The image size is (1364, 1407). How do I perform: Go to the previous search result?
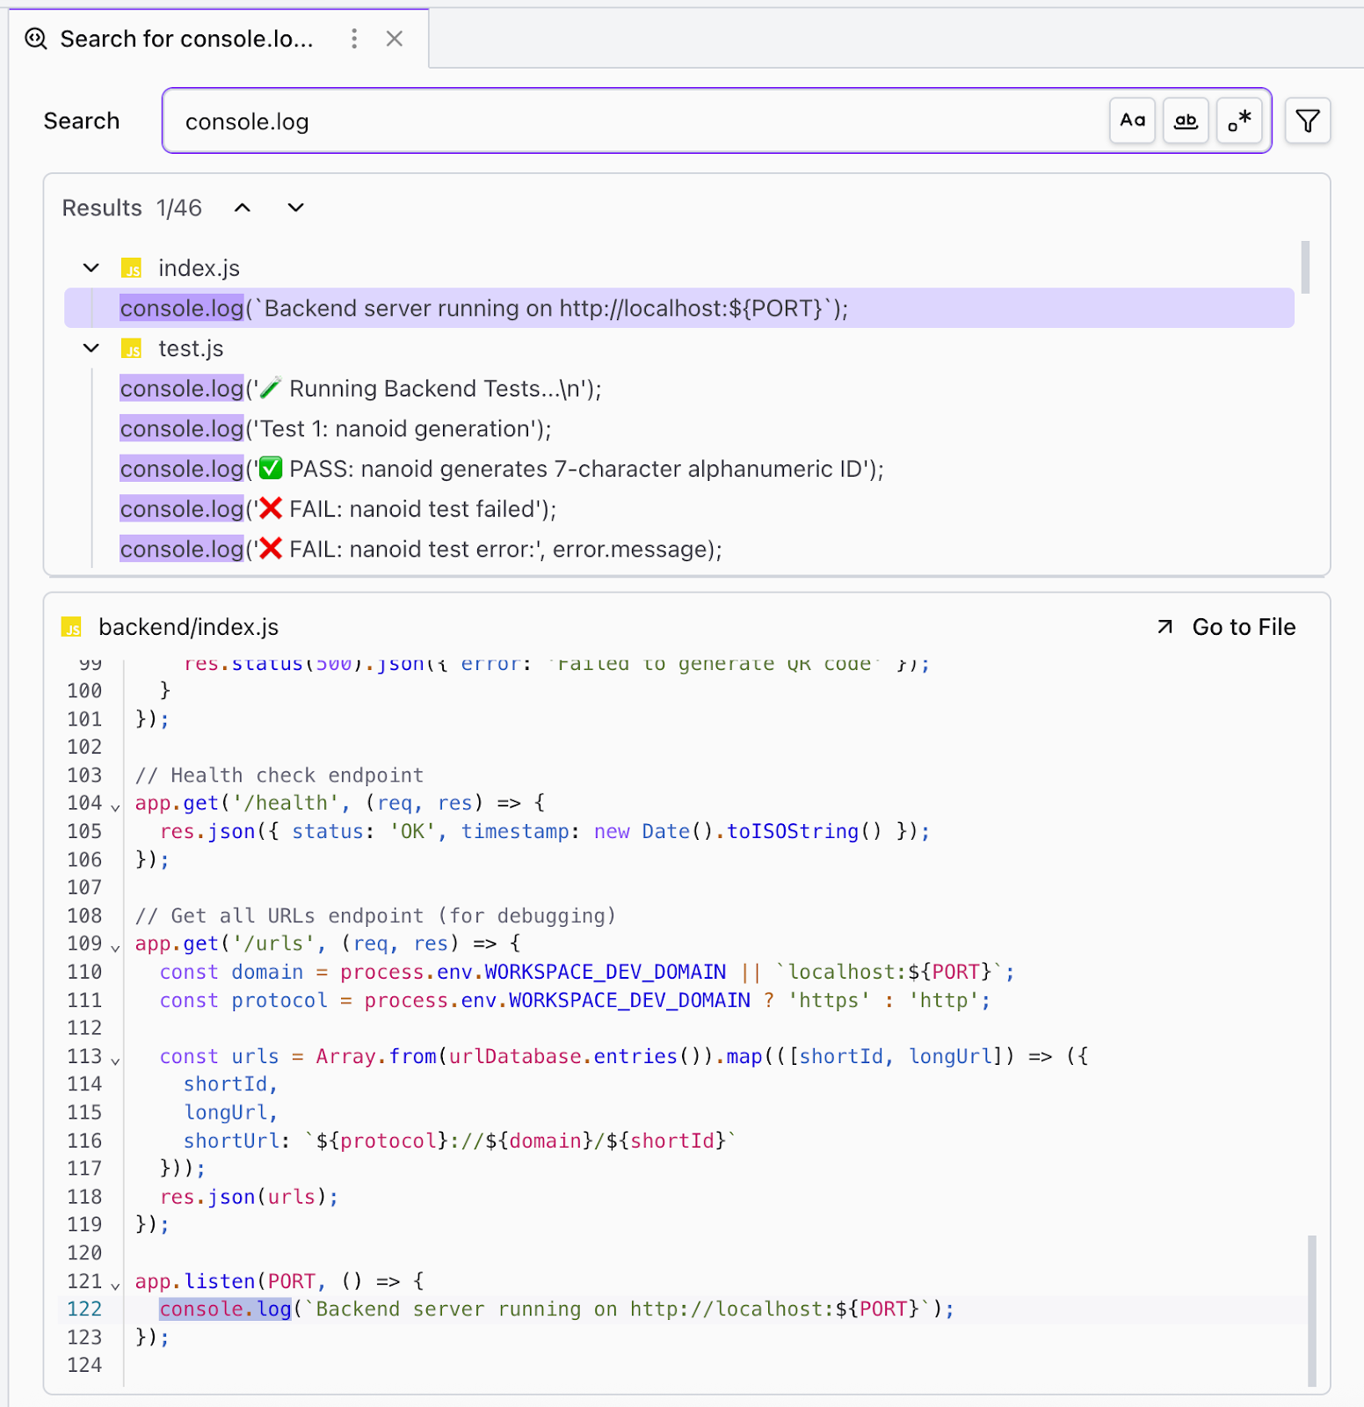tap(243, 208)
